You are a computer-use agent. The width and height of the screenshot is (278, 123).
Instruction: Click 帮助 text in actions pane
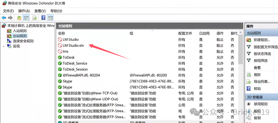coord(257,89)
